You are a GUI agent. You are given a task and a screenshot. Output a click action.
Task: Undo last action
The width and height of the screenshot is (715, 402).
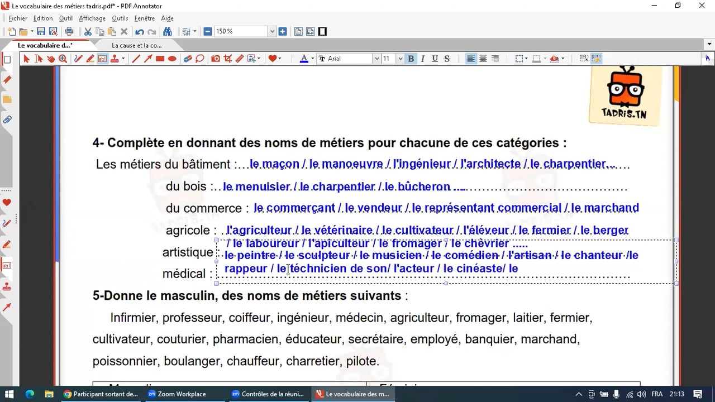tap(140, 32)
